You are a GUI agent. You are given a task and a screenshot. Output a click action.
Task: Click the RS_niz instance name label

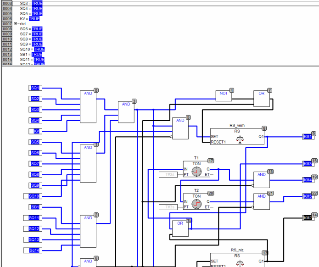[x=237, y=250]
